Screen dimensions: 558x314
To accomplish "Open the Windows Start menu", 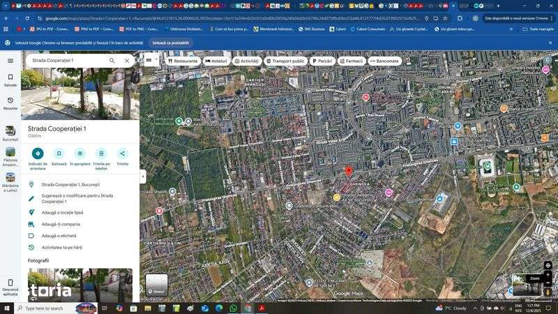I will click(x=7, y=308).
